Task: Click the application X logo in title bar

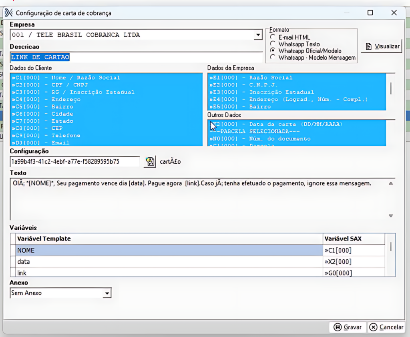Action: tap(9, 12)
